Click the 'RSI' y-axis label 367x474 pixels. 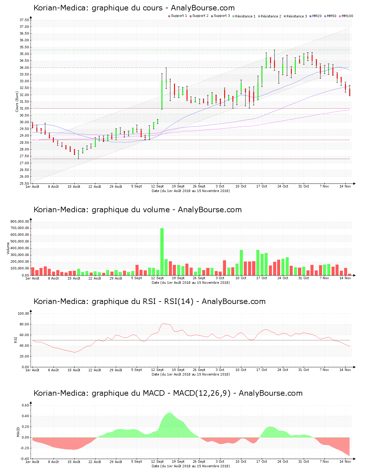click(16, 340)
